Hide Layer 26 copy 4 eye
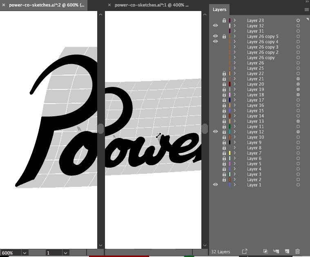The height and width of the screenshot is (257, 310). (216, 42)
